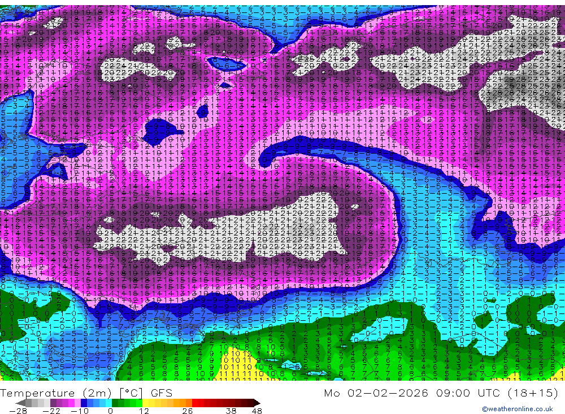
Task: Click the left arrow tip of the color bar
Action: (x=20, y=403)
